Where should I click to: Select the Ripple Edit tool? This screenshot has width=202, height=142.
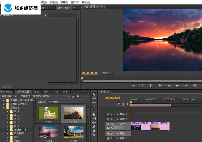pos(94,102)
